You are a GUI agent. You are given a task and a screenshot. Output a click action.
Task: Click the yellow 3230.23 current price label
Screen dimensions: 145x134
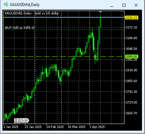click(x=132, y=18)
